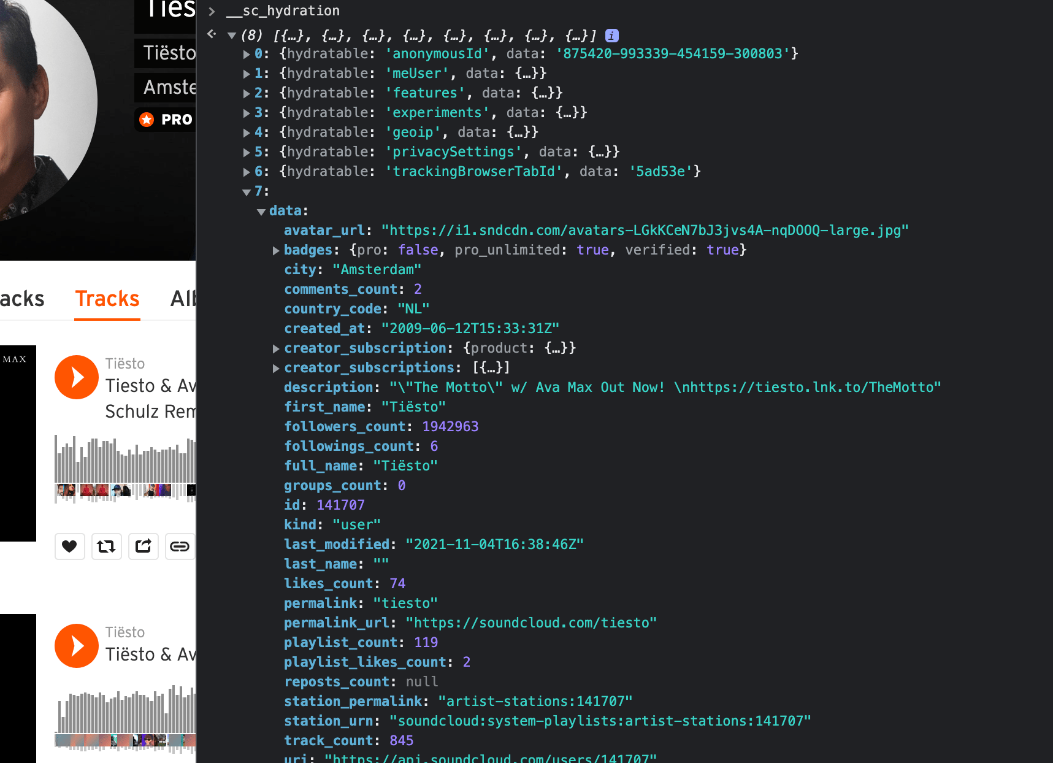The height and width of the screenshot is (763, 1053).
Task: Open the soundcloud.com/tiesto permalink_url link
Action: click(x=529, y=623)
